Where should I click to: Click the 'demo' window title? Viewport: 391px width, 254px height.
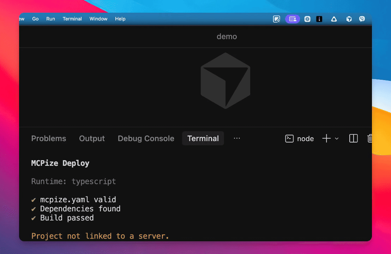[227, 37]
